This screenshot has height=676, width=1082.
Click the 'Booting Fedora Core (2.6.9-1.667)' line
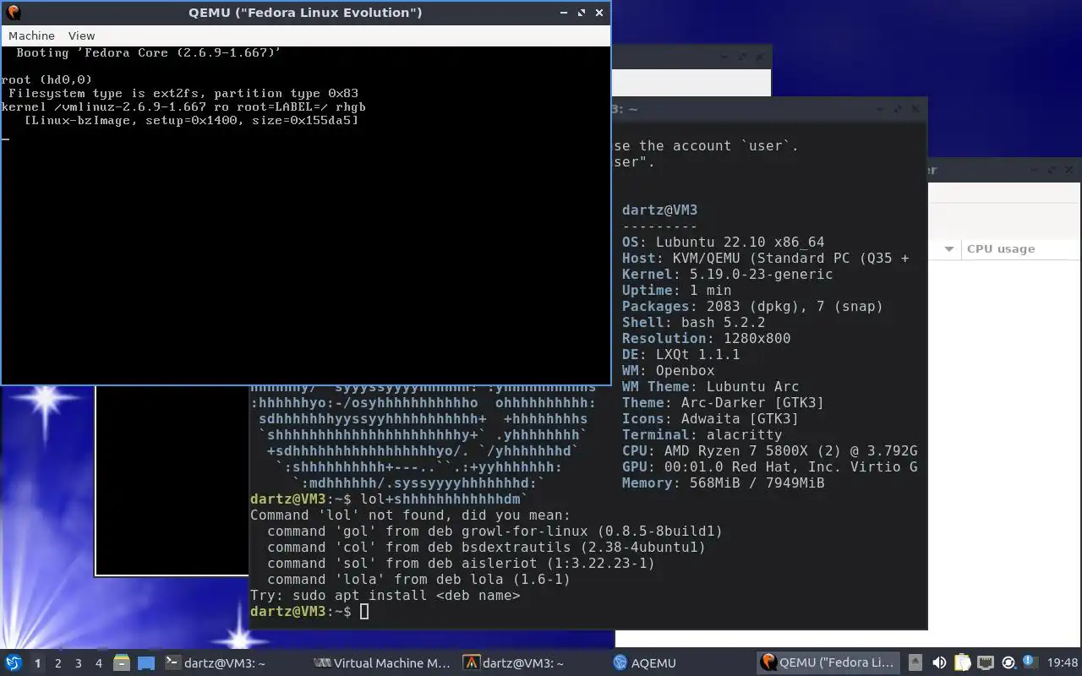tap(149, 52)
